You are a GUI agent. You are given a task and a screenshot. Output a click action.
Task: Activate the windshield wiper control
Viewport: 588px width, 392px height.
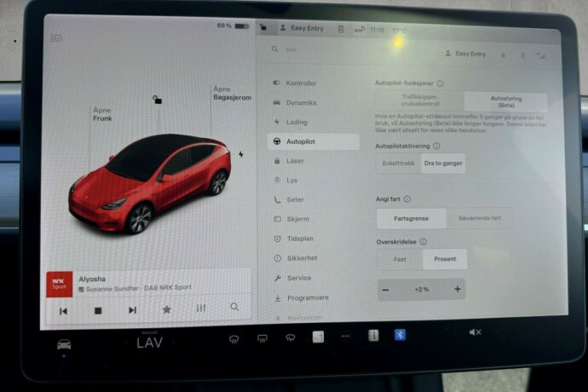[x=291, y=338]
